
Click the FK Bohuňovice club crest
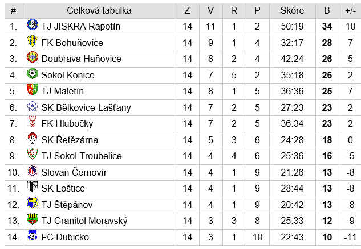[33, 41]
